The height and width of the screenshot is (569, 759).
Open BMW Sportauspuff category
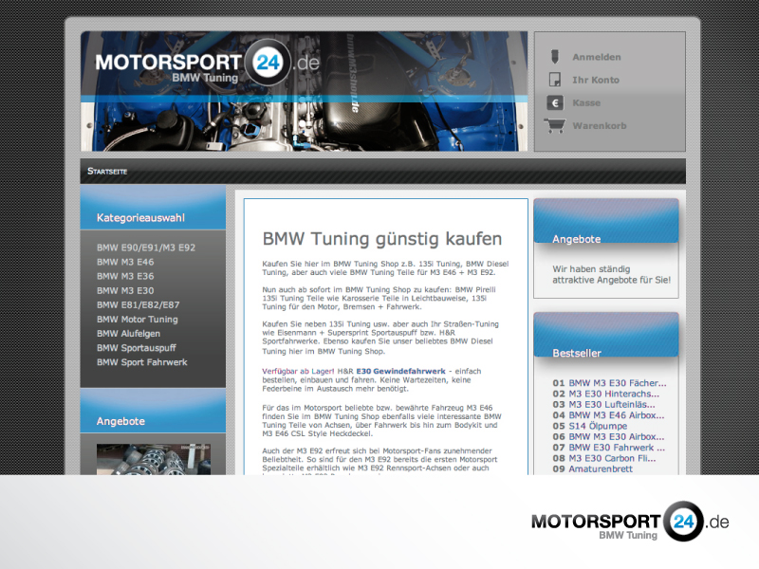click(x=136, y=348)
